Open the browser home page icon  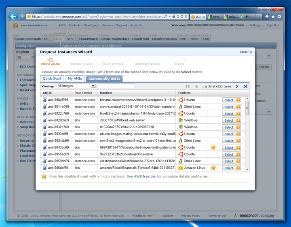tap(267, 17)
